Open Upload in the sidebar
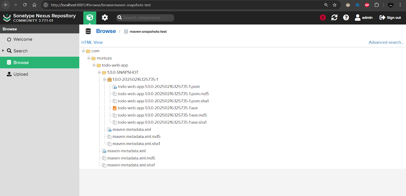 coord(40,74)
